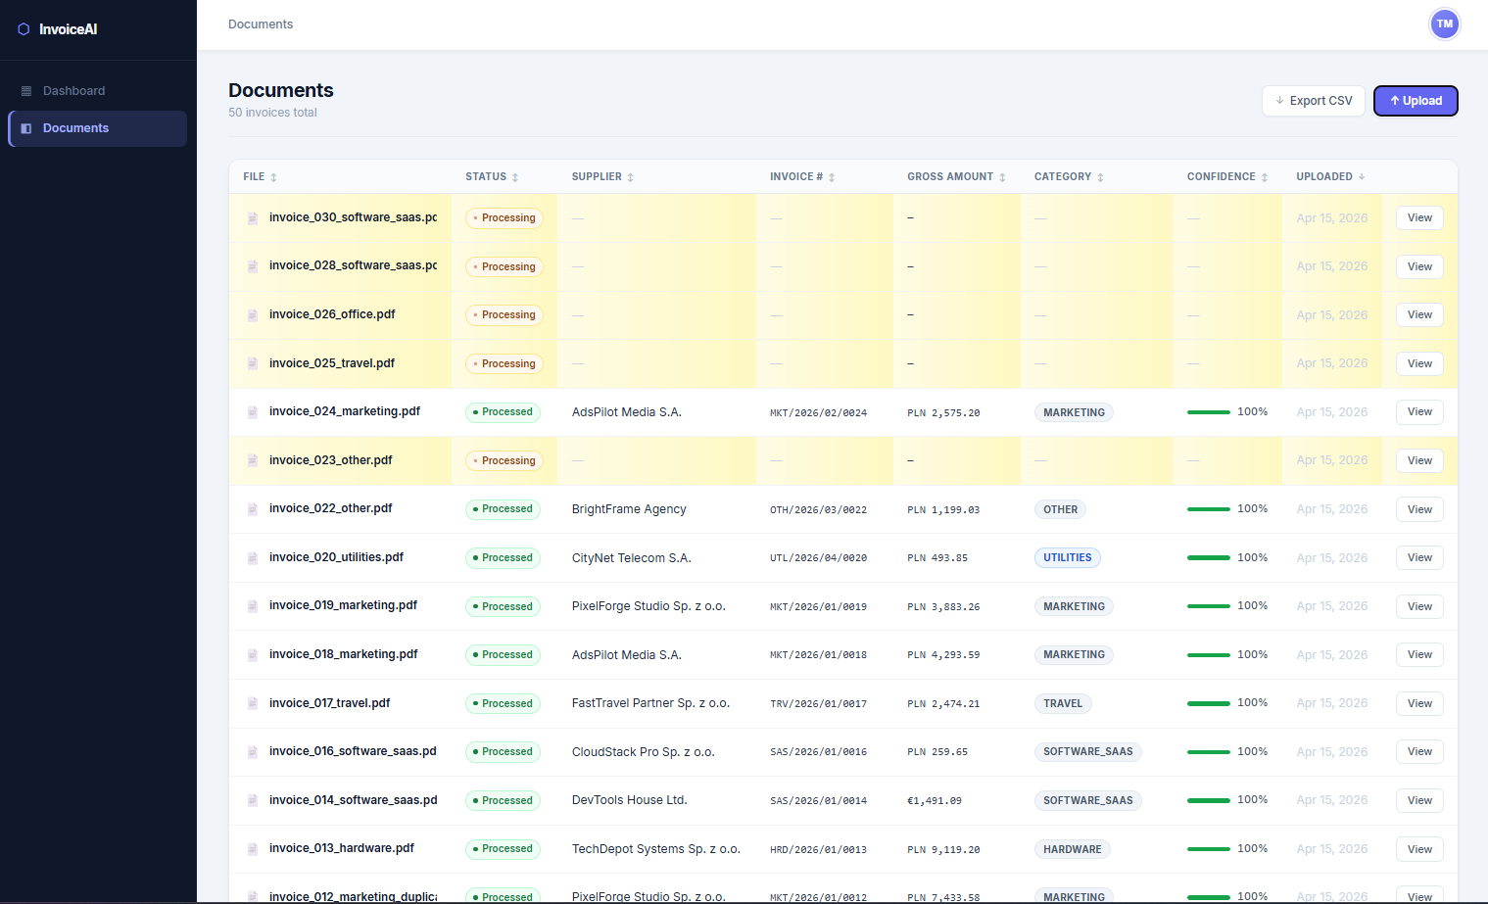
Task: Open Dashboard in the sidebar
Action: pyautogui.click(x=73, y=91)
